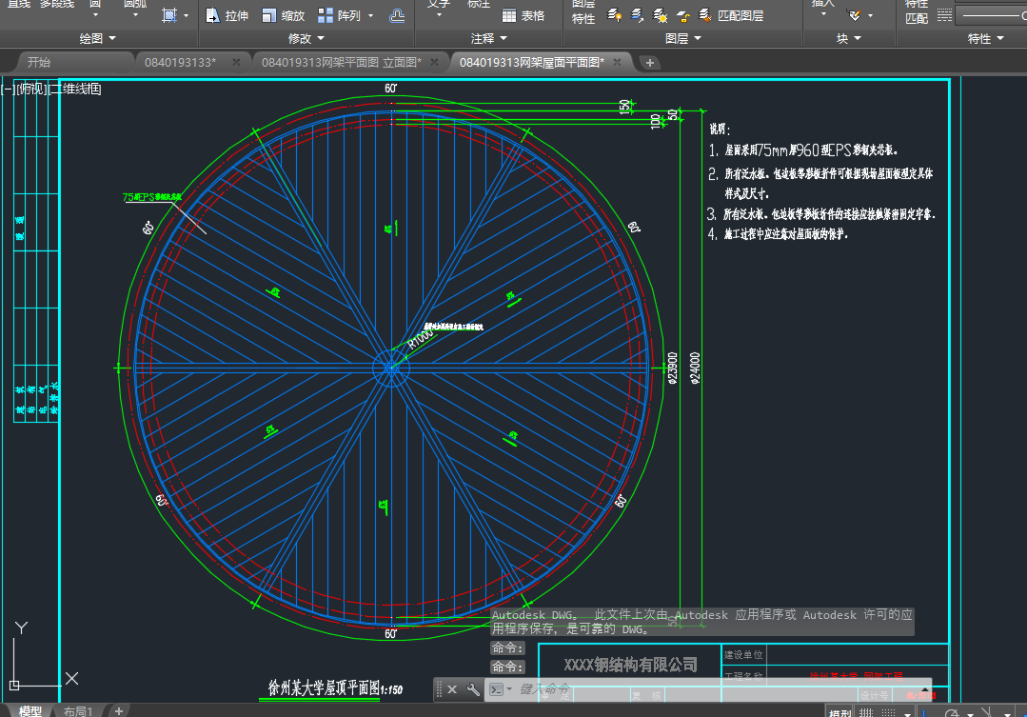
Task: Close the 0840193133 document tab
Action: 236,62
